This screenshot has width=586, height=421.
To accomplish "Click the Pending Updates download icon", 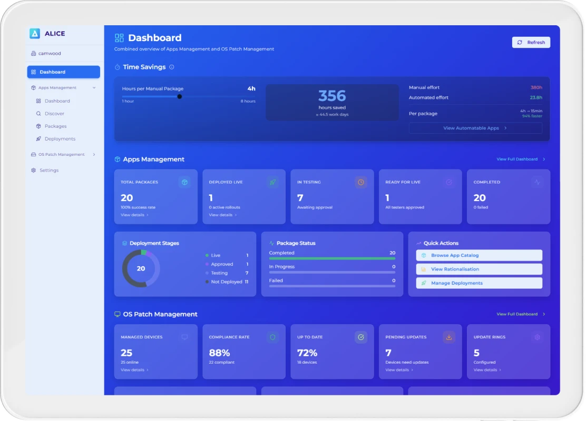I will (449, 337).
